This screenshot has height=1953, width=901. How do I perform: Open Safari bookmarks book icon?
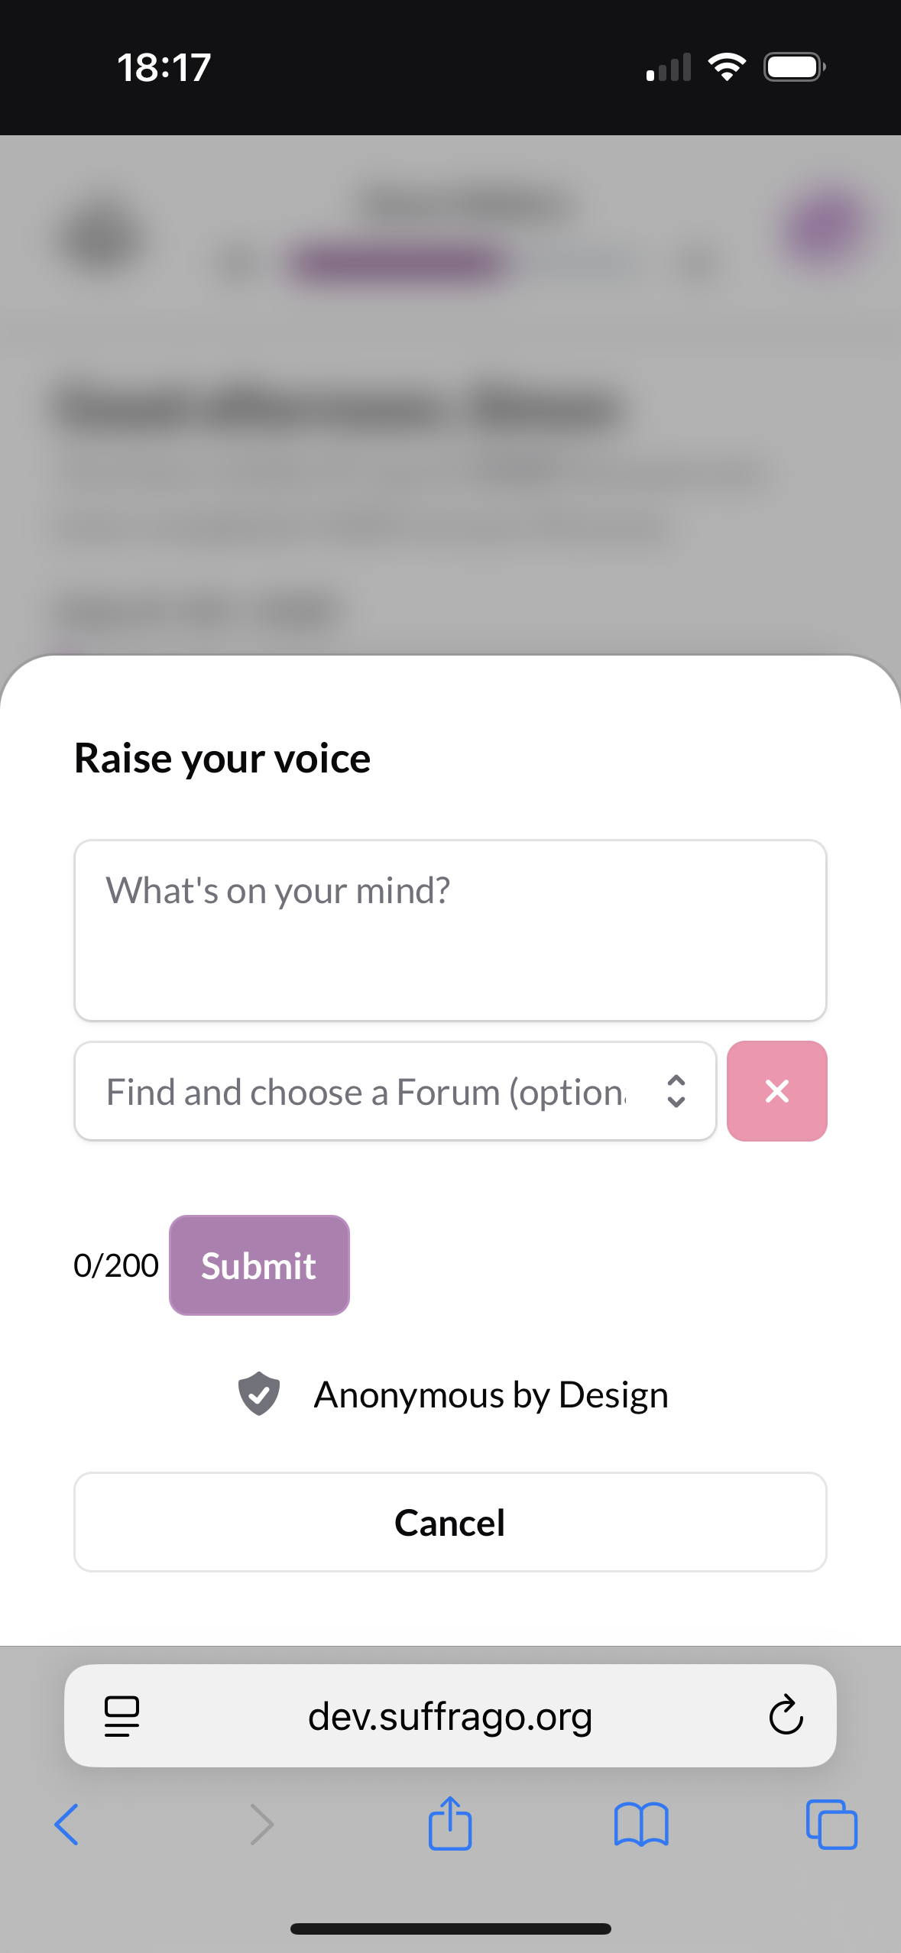pyautogui.click(x=641, y=1825)
